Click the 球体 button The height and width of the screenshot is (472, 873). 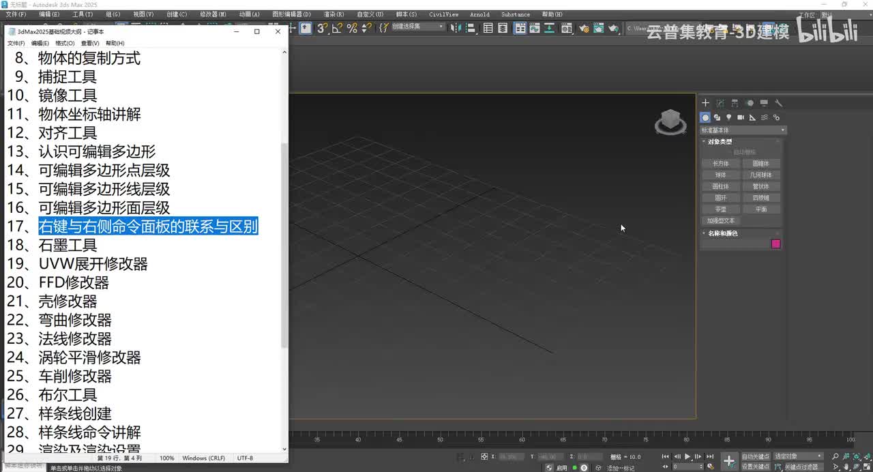pyautogui.click(x=721, y=175)
